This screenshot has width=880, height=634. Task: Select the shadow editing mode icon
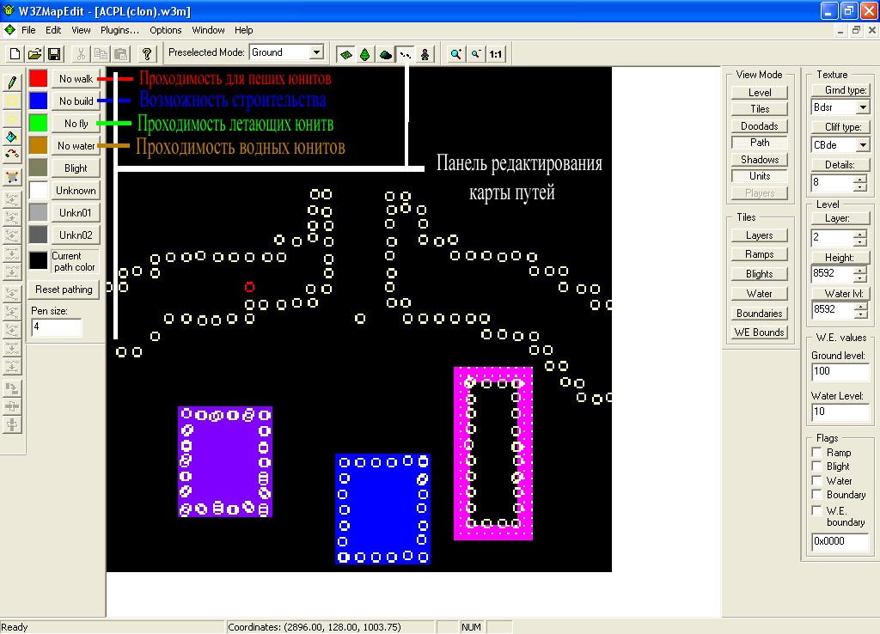[386, 54]
